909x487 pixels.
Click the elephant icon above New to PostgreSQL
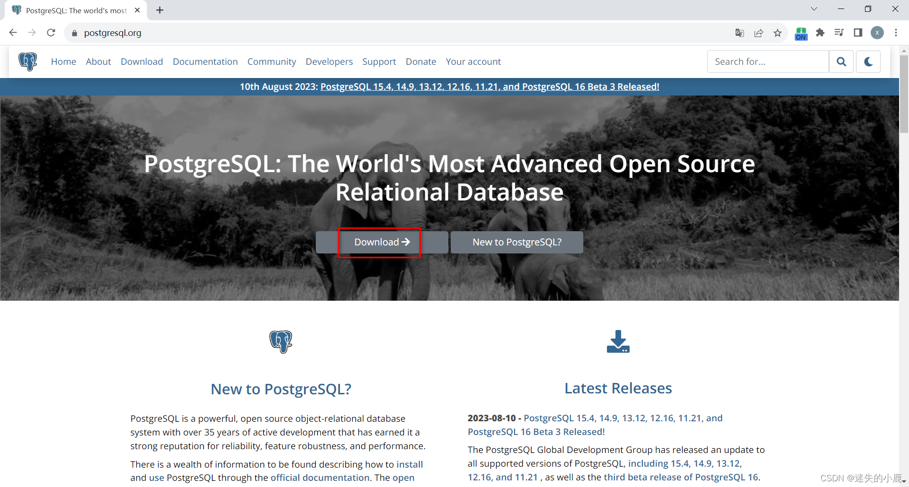click(x=281, y=341)
